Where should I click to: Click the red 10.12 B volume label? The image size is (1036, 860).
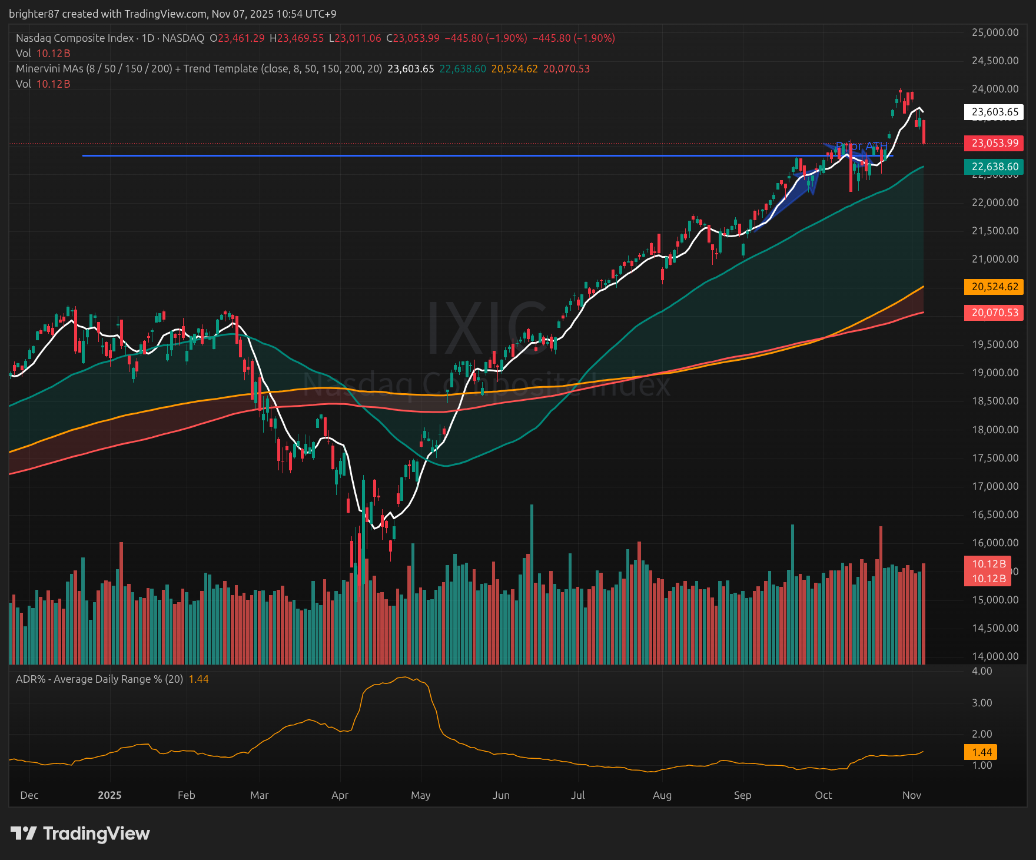988,564
